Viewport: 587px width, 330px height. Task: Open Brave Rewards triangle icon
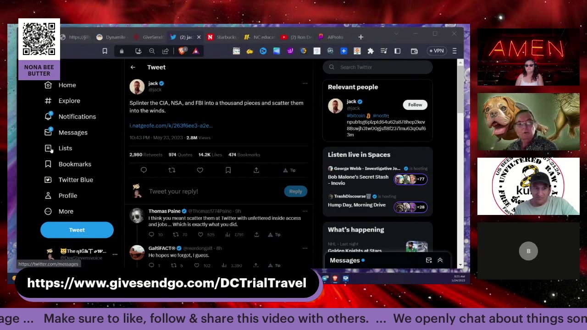coord(196,51)
